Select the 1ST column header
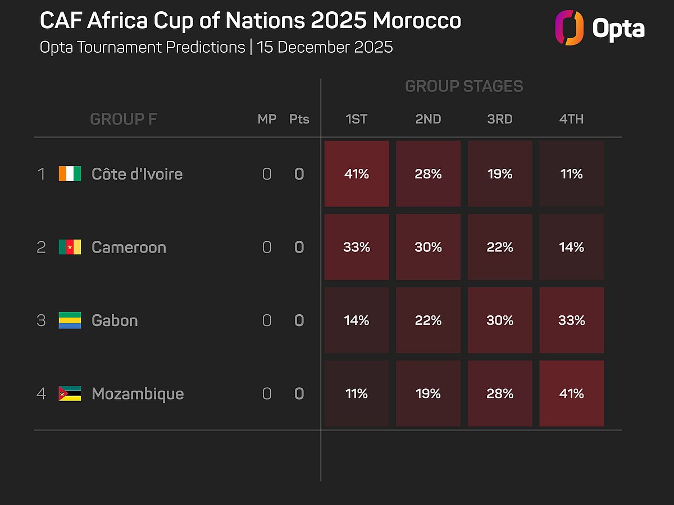Image resolution: width=674 pixels, height=505 pixels. coord(356,119)
